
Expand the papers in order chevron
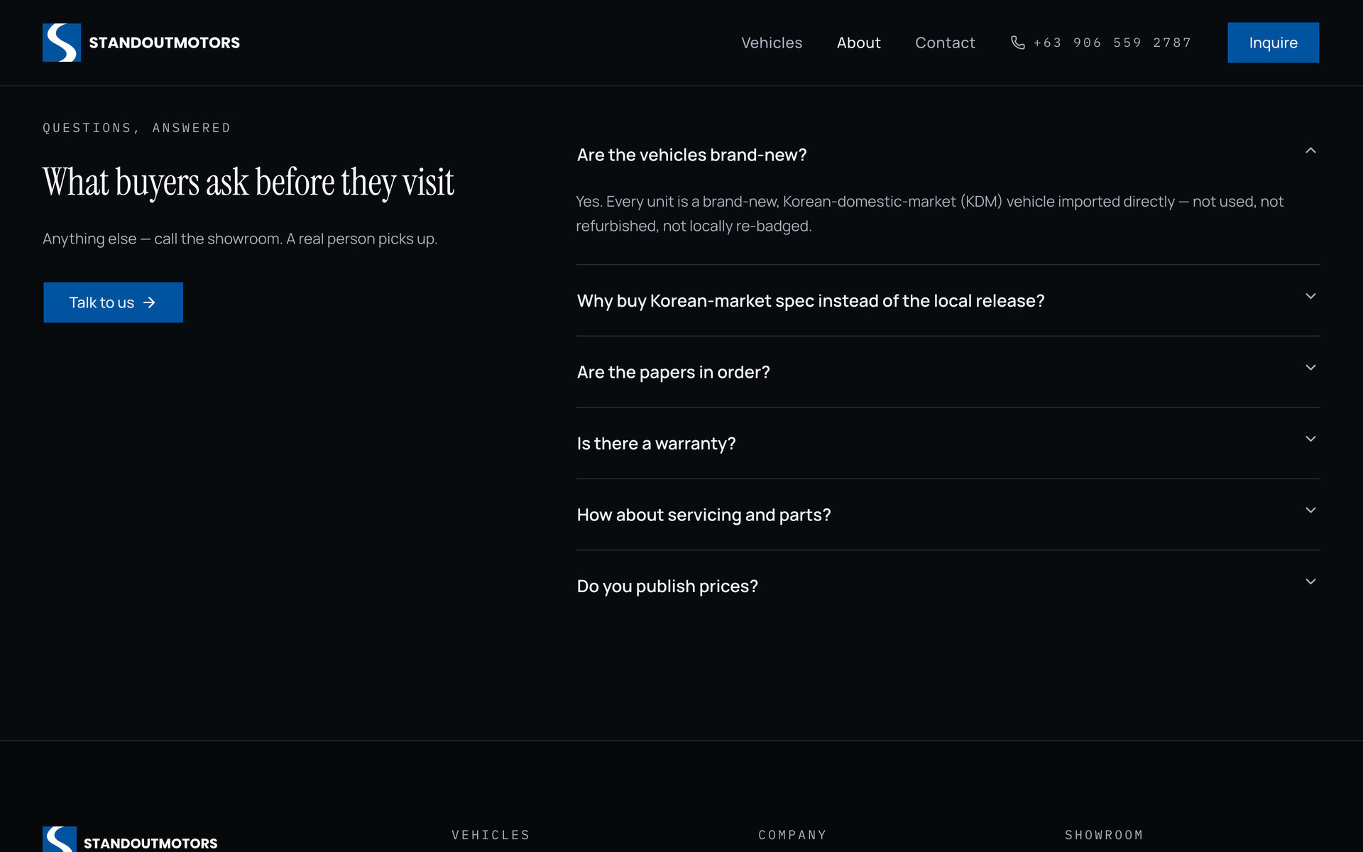point(1310,367)
